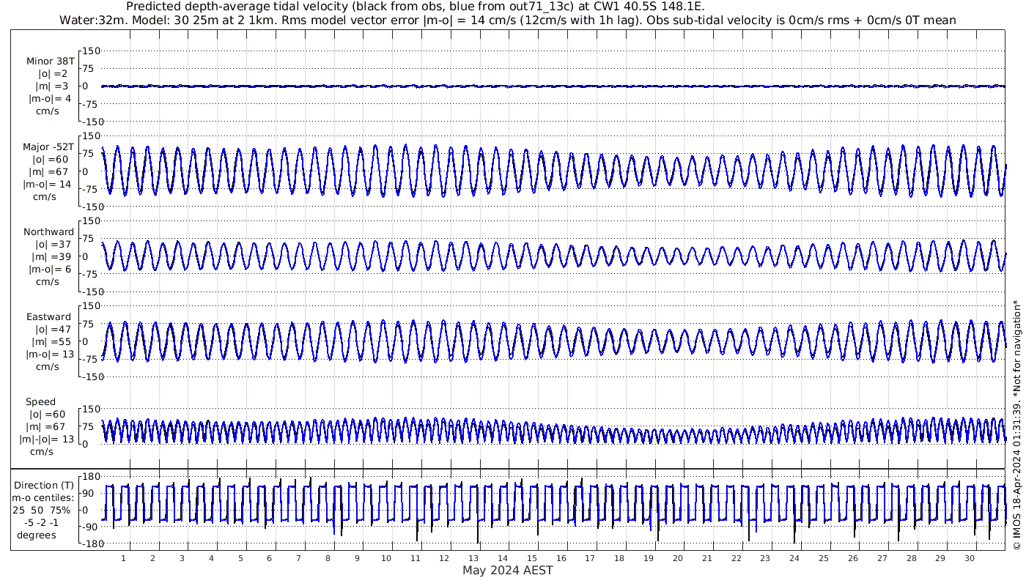
Task: Click the '|m| =55' value in Eastward panel
Action: (x=53, y=342)
